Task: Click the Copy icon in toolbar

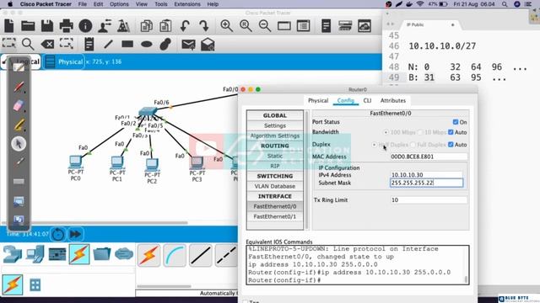Action: pyautogui.click(x=147, y=26)
